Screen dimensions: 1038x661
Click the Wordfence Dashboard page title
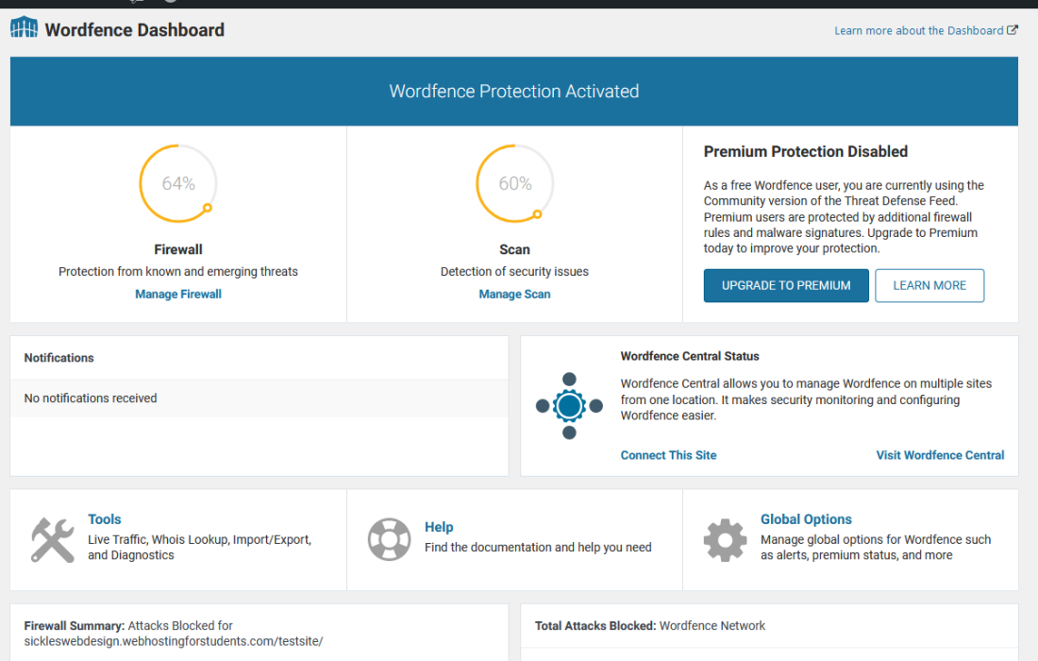click(134, 30)
